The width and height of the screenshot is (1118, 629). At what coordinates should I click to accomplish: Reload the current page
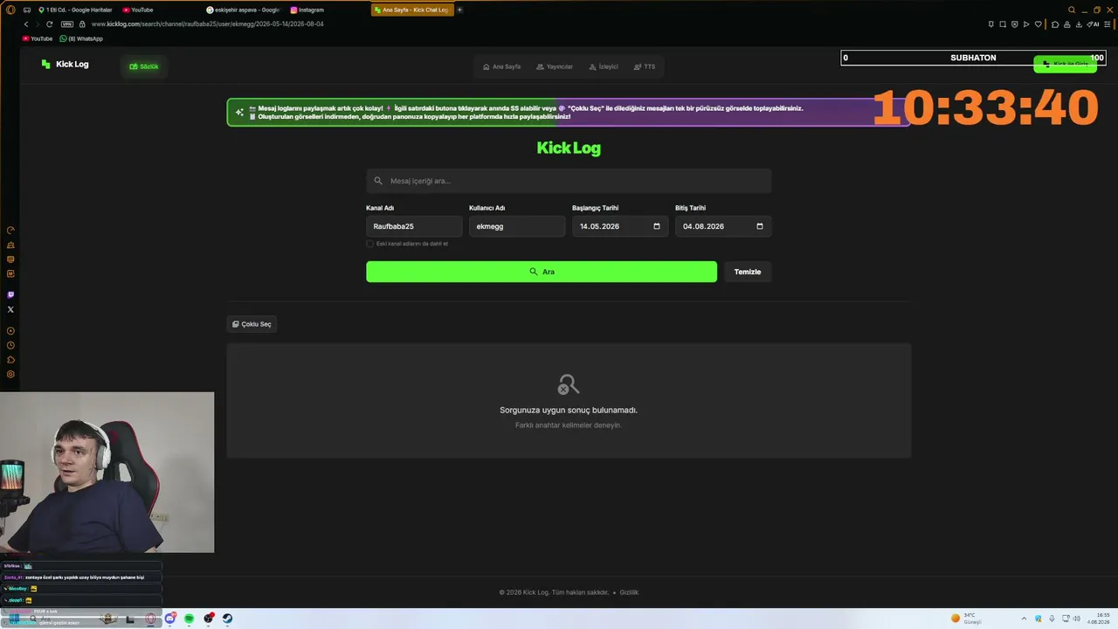click(x=50, y=24)
